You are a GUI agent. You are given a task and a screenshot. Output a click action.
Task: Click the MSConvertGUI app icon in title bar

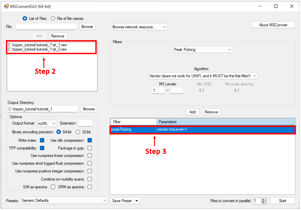click(x=6, y=6)
